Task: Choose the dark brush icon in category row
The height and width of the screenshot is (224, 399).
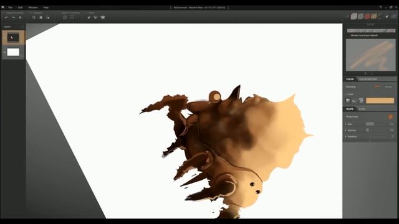Action: pyautogui.click(x=380, y=17)
